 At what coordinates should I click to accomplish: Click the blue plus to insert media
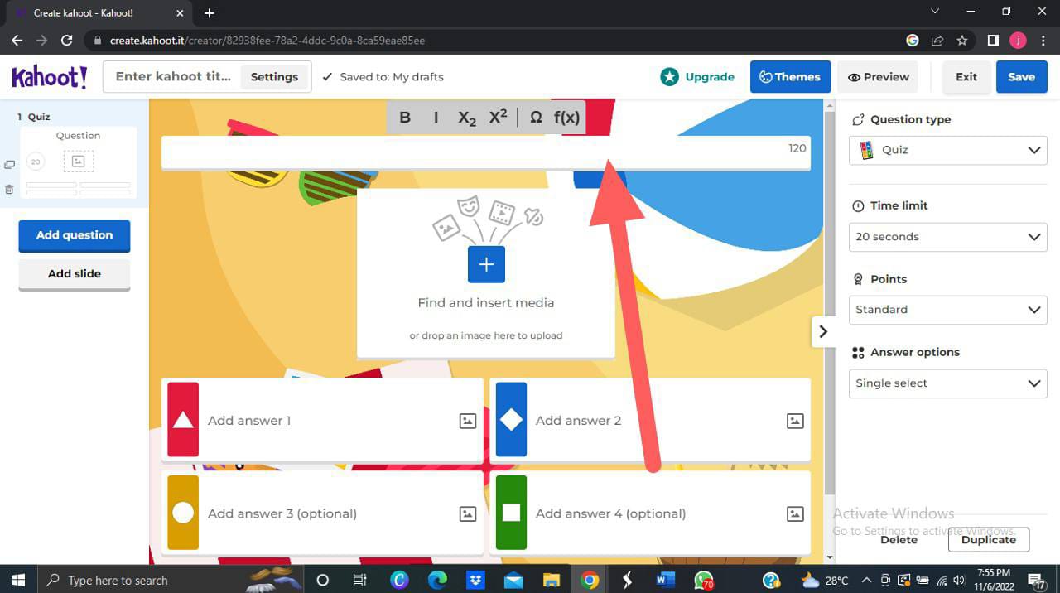point(486,264)
